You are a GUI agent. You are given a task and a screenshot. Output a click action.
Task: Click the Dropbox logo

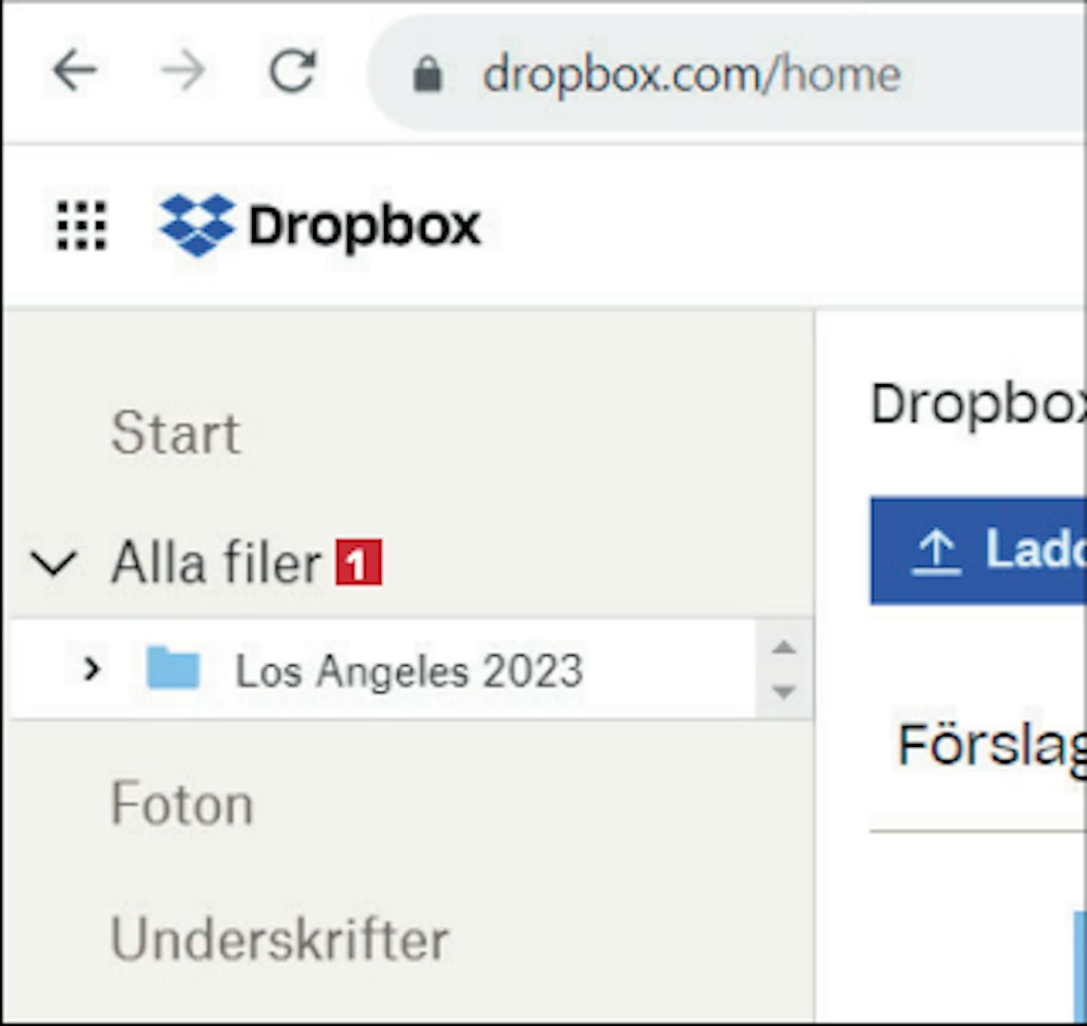click(320, 225)
